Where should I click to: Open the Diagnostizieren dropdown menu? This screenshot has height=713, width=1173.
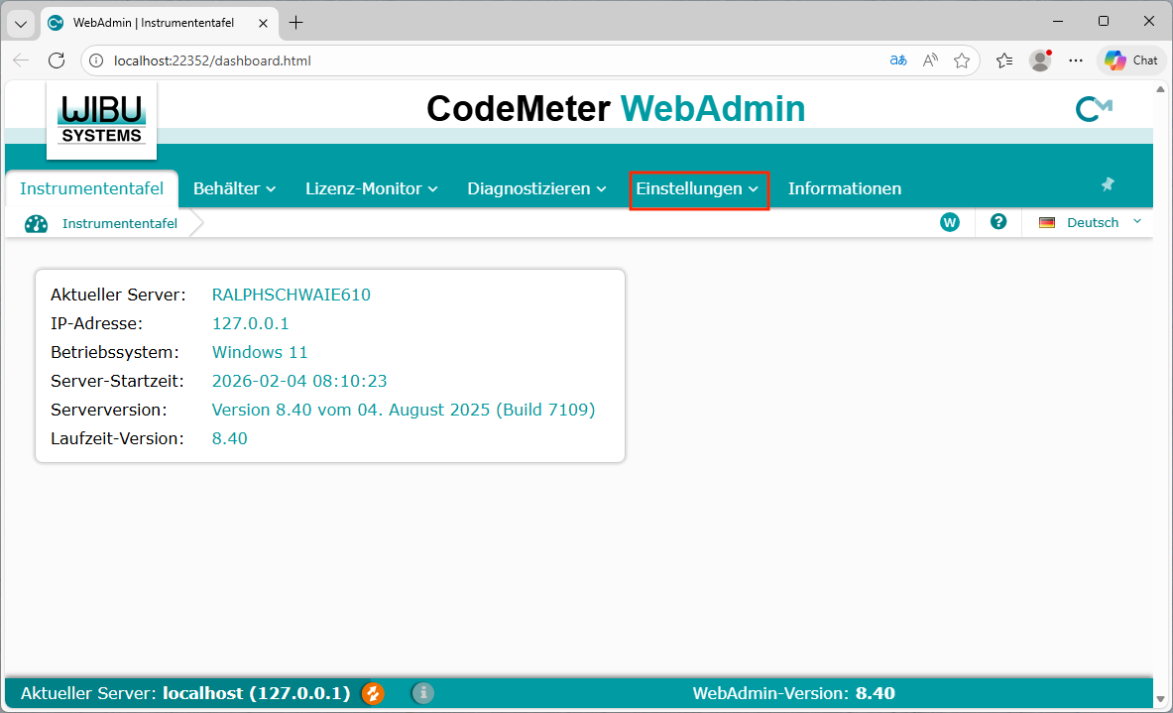tap(536, 188)
